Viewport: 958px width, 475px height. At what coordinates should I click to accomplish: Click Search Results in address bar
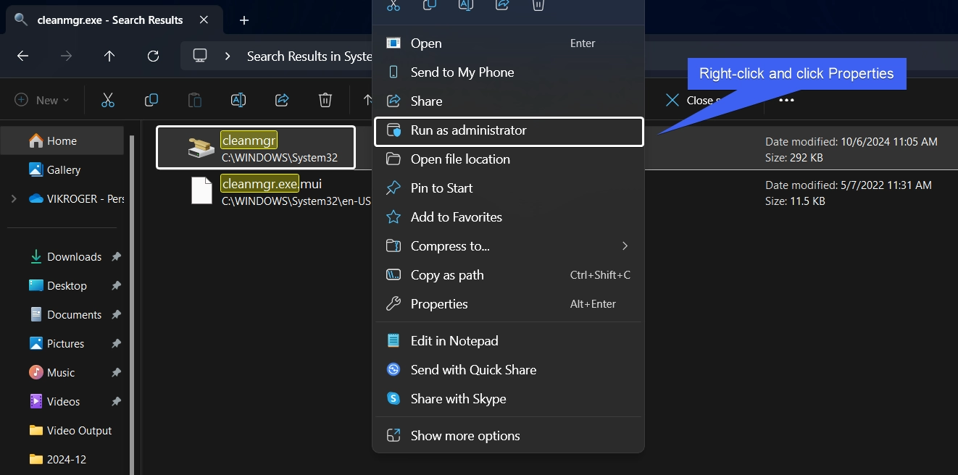point(309,56)
